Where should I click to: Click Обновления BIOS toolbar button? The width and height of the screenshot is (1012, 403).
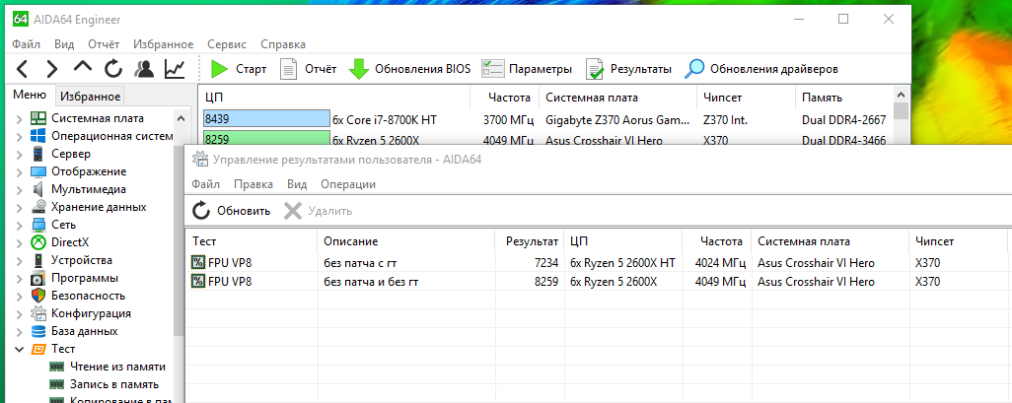(x=410, y=69)
